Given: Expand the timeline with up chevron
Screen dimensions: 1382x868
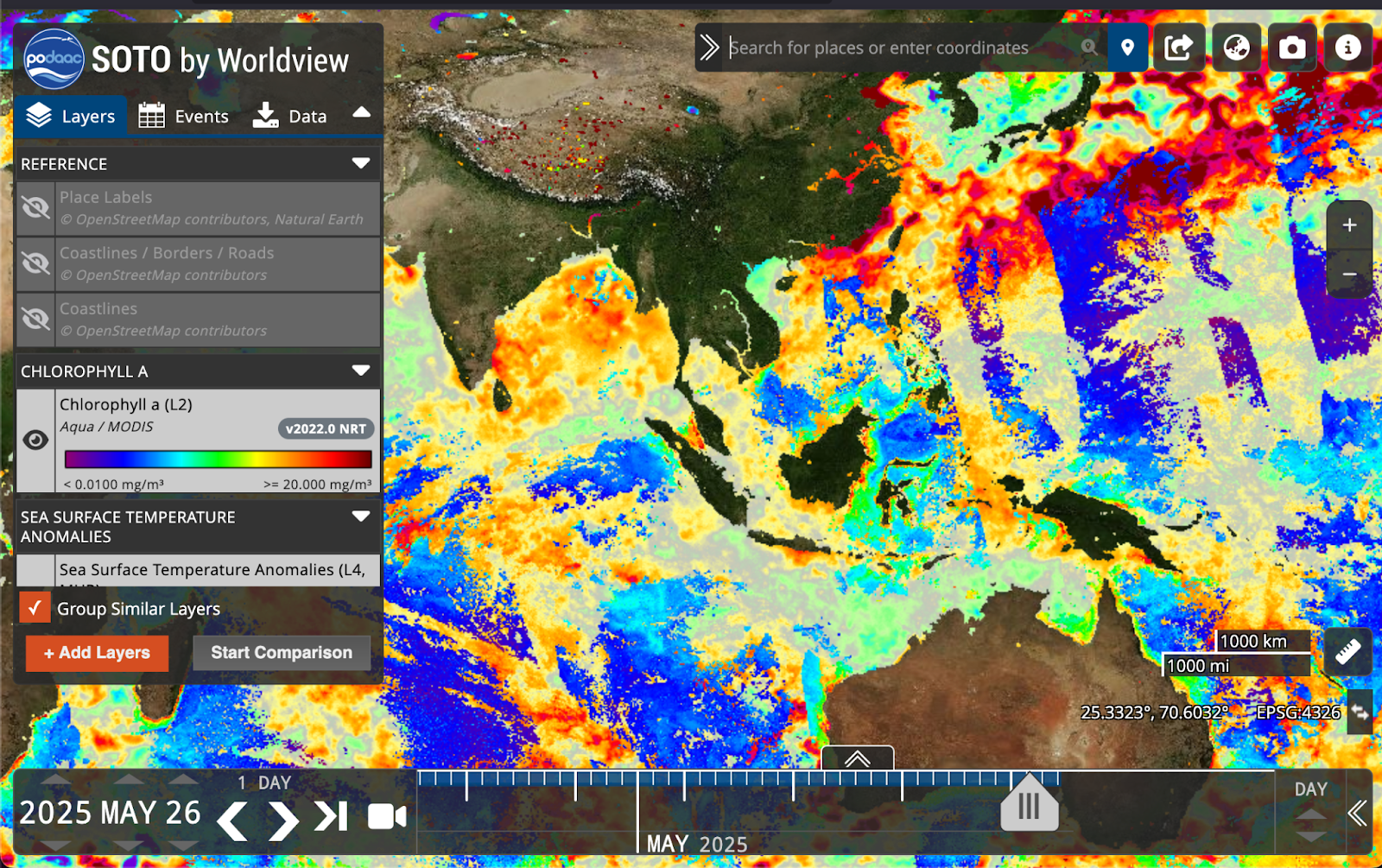Looking at the screenshot, I should (857, 758).
